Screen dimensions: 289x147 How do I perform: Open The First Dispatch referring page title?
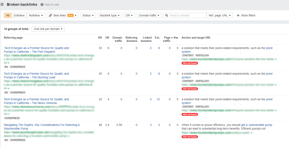click(36, 50)
